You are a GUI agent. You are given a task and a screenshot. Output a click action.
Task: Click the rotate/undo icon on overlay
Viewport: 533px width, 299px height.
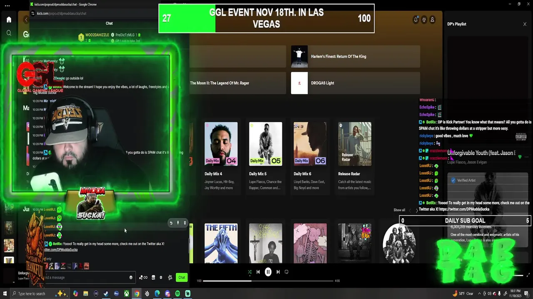(171, 223)
